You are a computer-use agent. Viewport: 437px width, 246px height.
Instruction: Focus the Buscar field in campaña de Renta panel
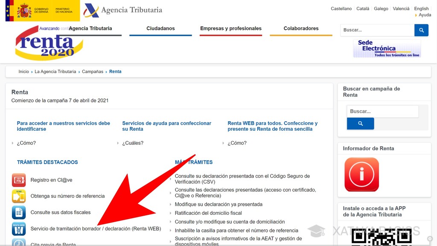pyautogui.click(x=383, y=111)
